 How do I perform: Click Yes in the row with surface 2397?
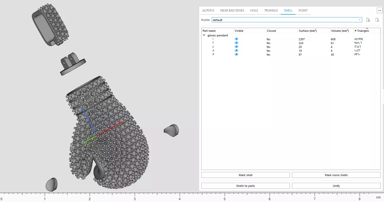click(x=268, y=39)
